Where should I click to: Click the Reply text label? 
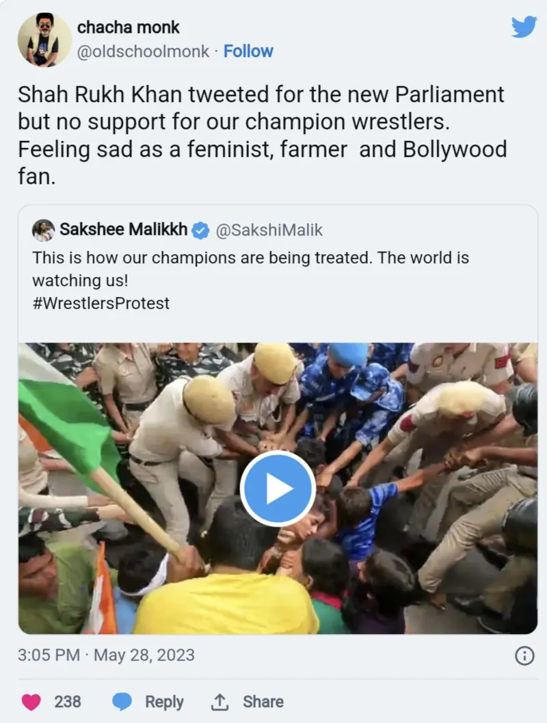pyautogui.click(x=163, y=701)
